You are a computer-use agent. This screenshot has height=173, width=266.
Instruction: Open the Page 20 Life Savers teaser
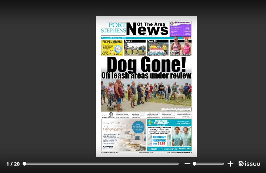tap(180, 48)
